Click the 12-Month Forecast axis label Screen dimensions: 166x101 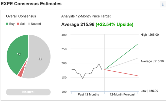(x=123, y=94)
